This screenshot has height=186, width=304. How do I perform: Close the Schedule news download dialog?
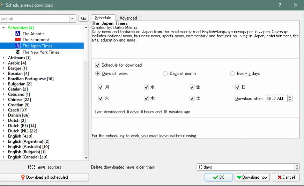296,5
